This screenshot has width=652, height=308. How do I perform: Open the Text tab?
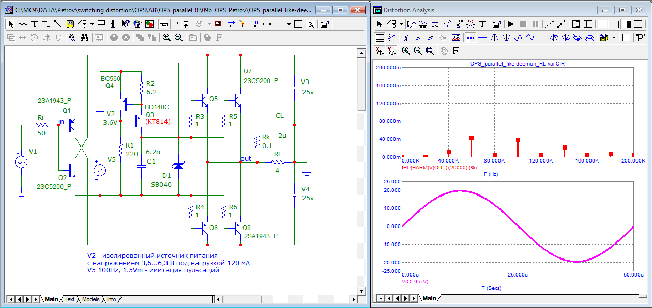coord(69,299)
